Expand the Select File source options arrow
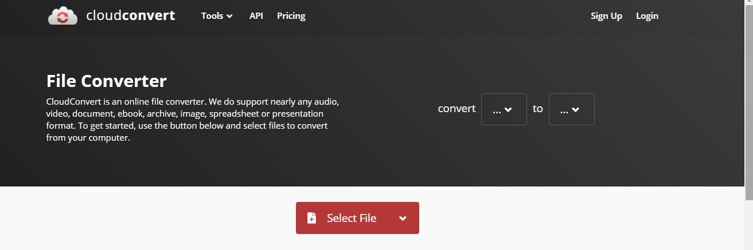 pos(403,219)
